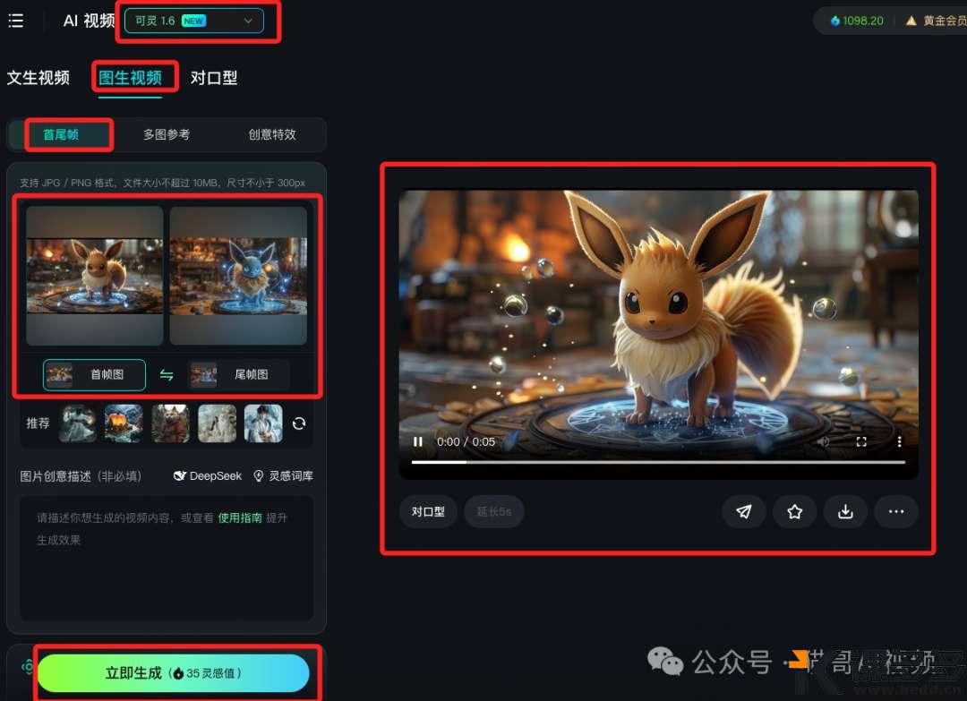The height and width of the screenshot is (701, 967).
Task: Click the end frame blue Eevee preview
Action: coord(238,276)
